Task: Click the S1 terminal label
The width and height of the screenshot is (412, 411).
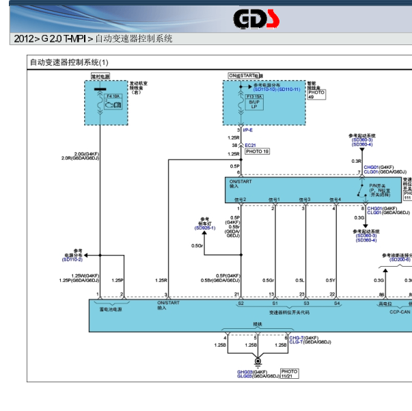Action: click(275, 304)
